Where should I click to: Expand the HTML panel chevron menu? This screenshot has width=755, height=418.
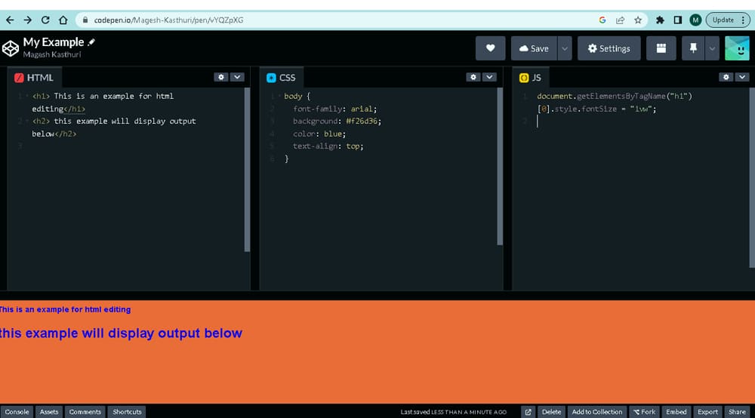[237, 77]
